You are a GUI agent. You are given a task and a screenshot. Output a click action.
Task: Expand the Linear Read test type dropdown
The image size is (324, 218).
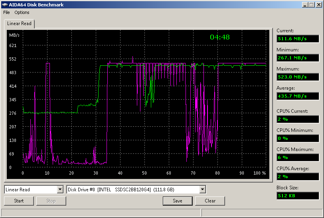[60, 189]
